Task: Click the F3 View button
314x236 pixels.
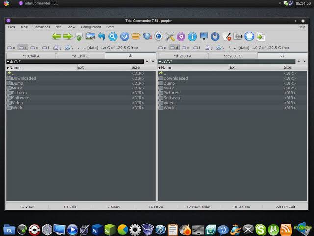Action: (x=27, y=206)
